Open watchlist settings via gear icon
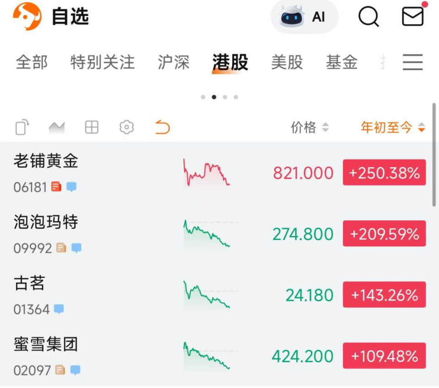Screen dimensions: 439x388 (126, 128)
